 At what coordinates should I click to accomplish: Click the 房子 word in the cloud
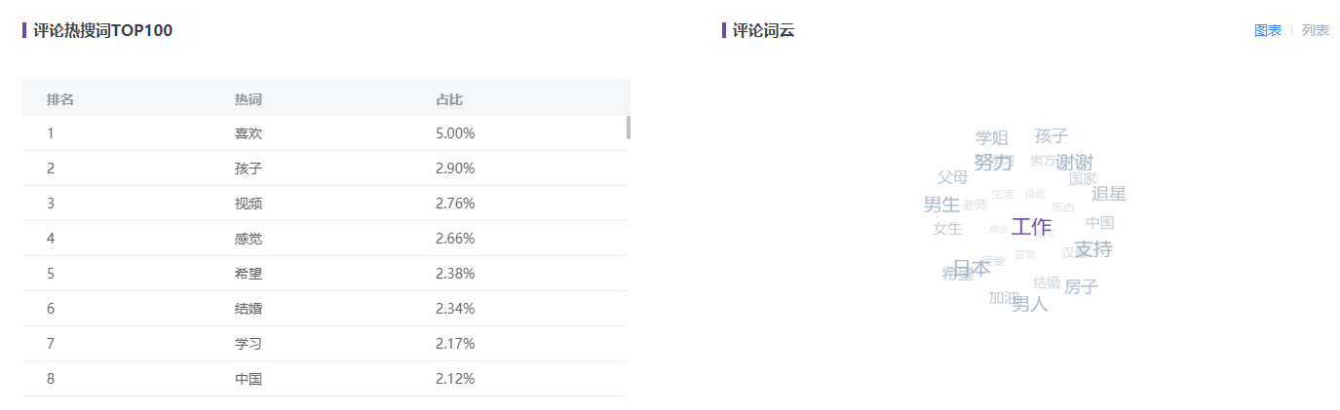(1081, 286)
